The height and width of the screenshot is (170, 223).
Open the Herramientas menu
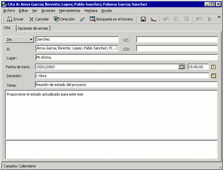(70, 11)
